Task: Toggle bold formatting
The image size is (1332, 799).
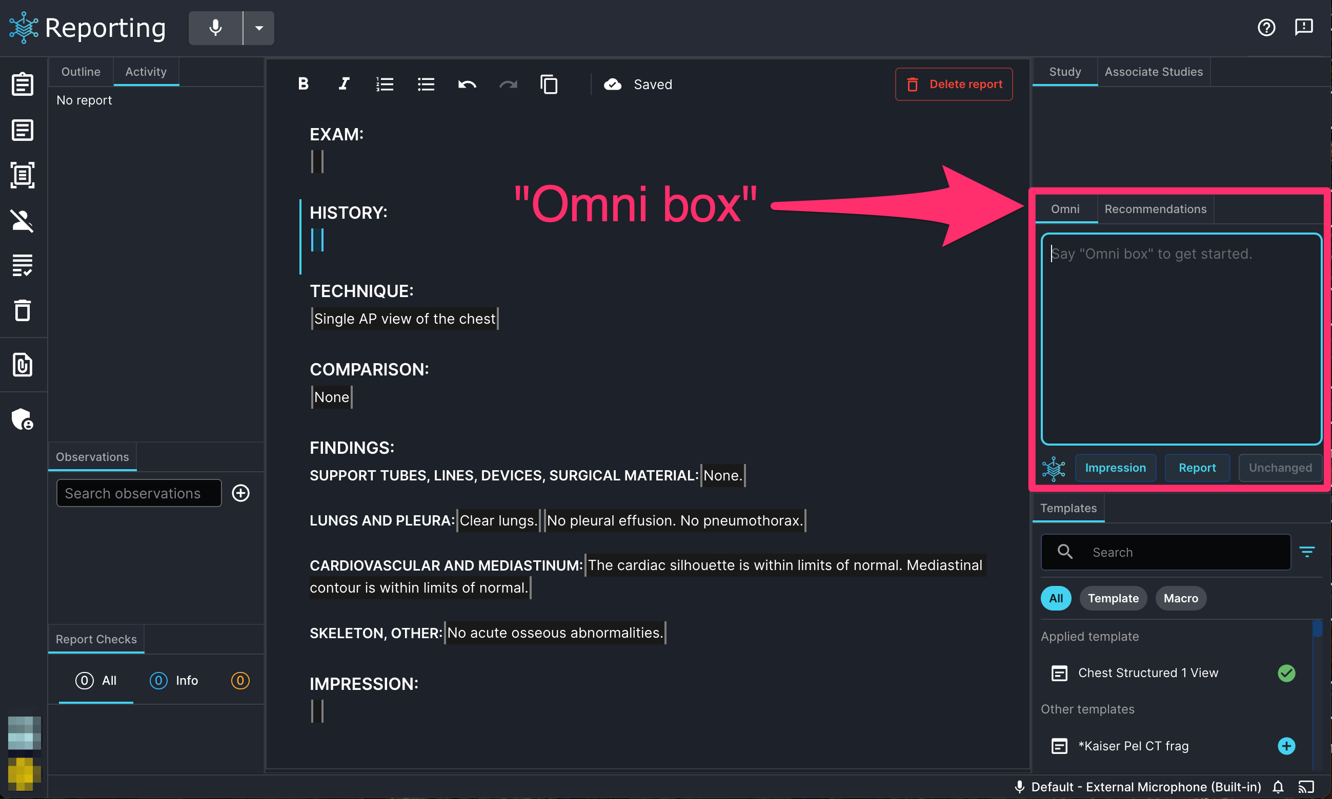Action: 304,84
